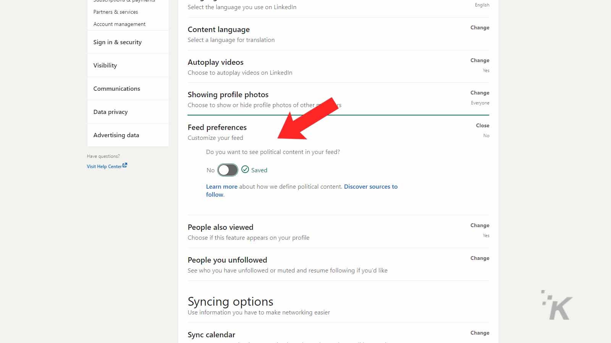The image size is (611, 343).
Task: Collapse Feed preferences with Close
Action: coord(482,125)
